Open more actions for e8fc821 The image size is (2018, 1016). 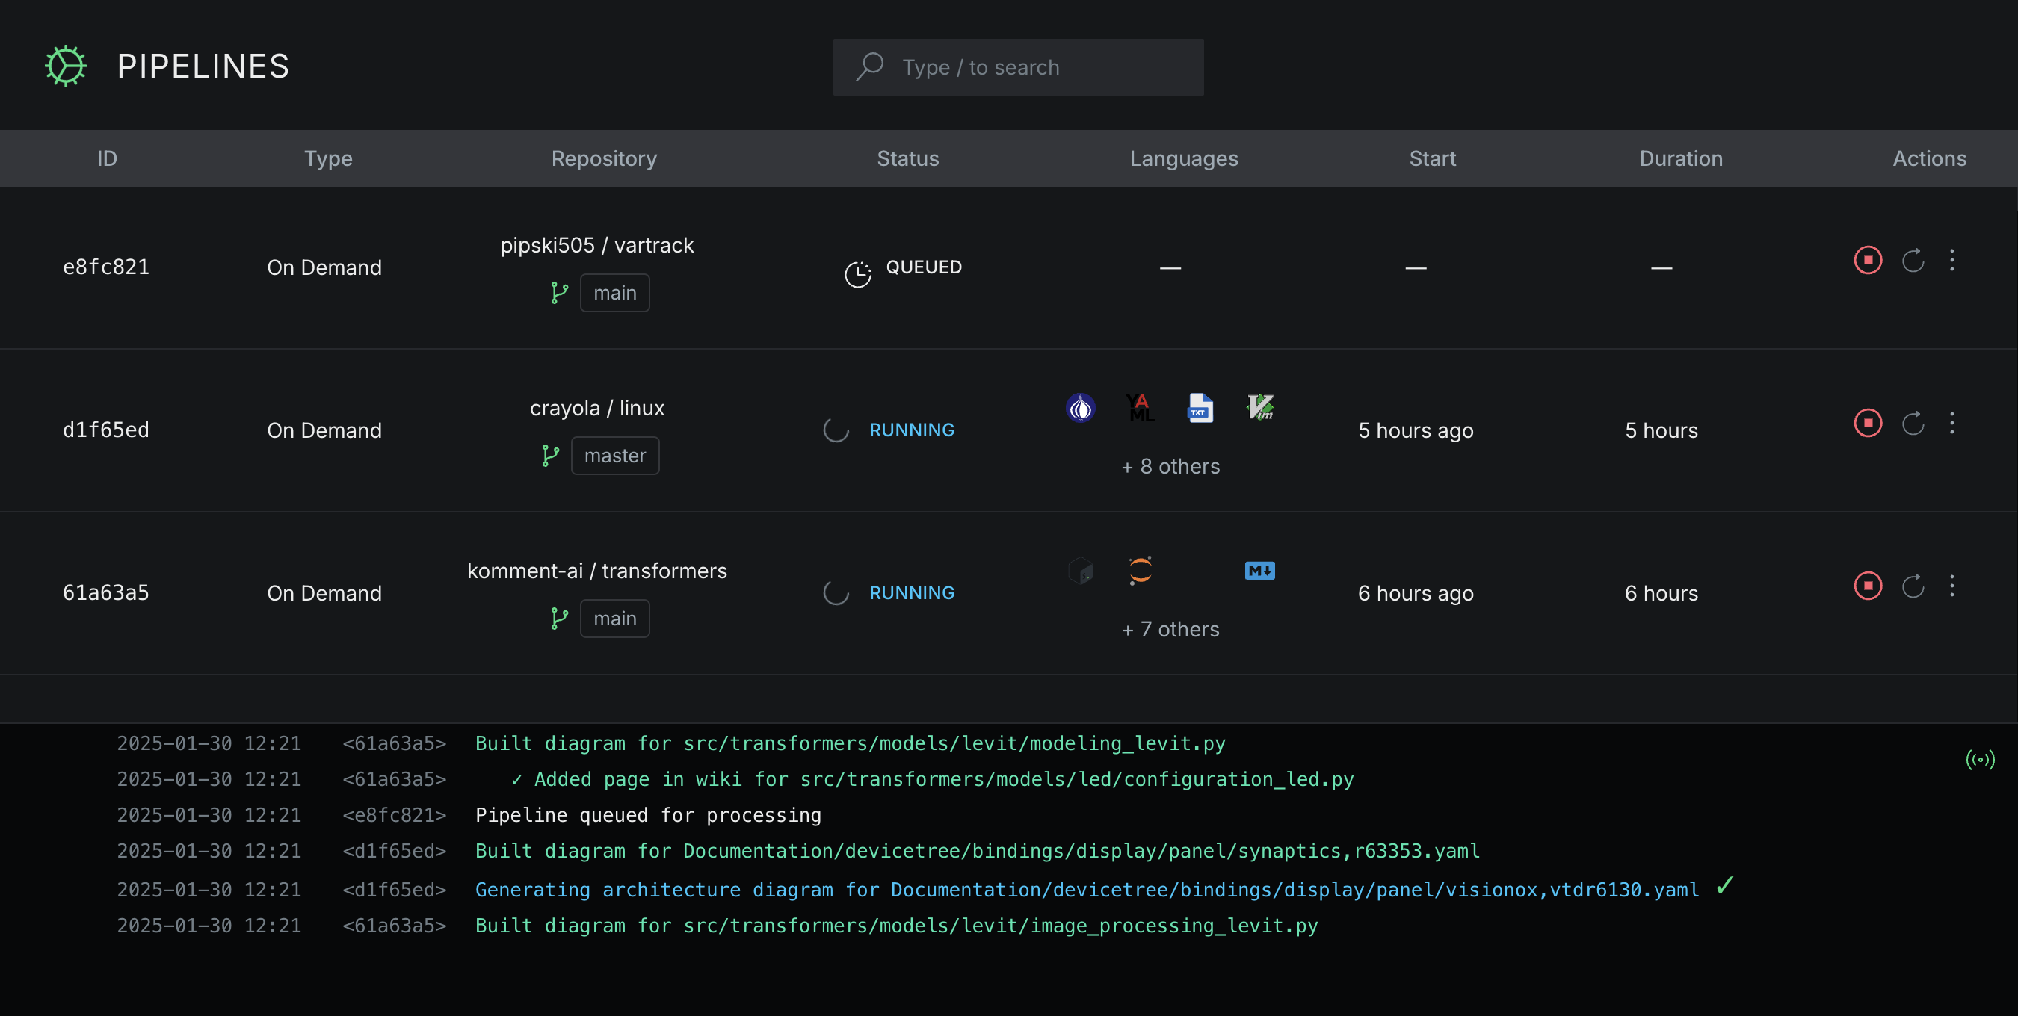(x=1952, y=260)
